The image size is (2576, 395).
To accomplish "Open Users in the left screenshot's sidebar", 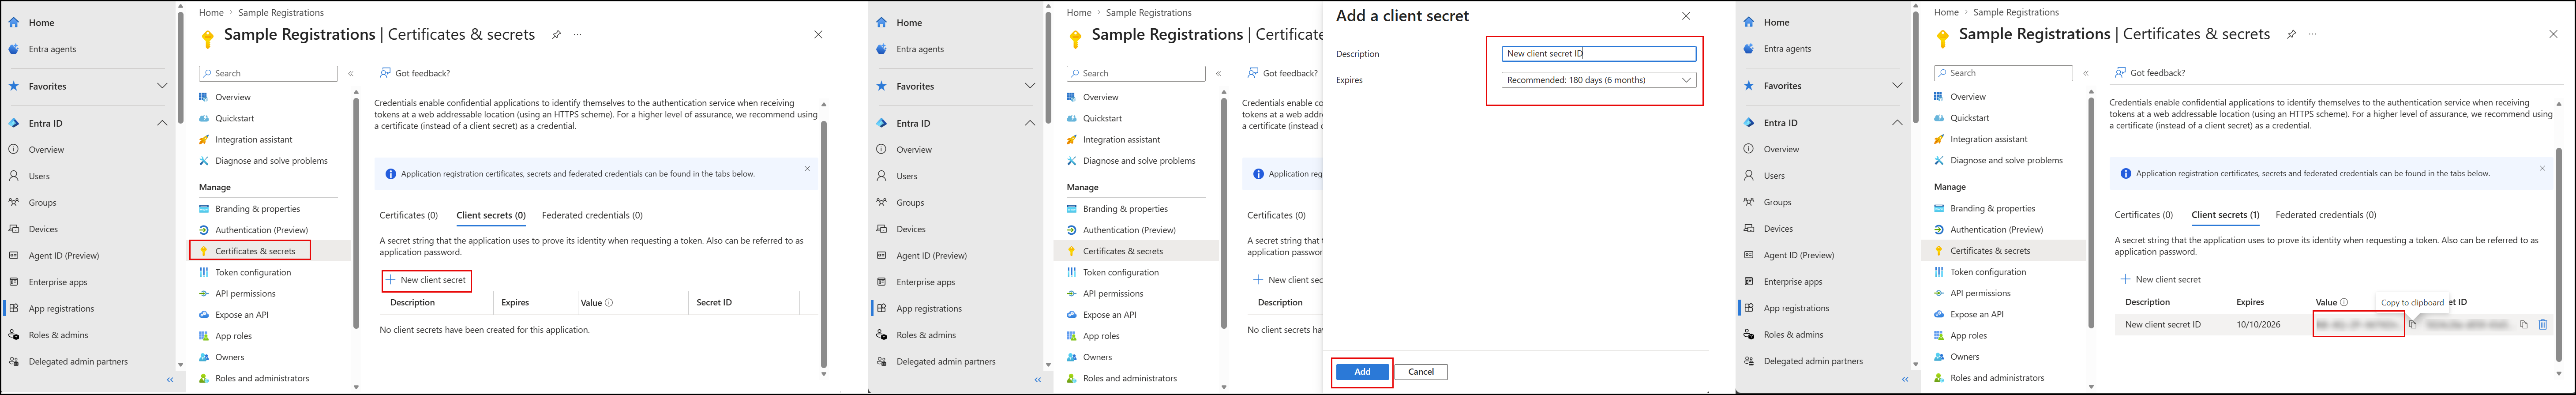I will [39, 176].
